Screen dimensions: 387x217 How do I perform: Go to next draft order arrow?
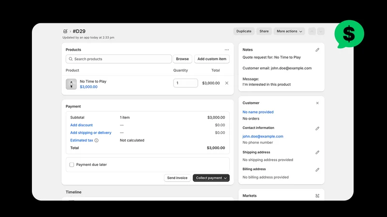click(321, 31)
